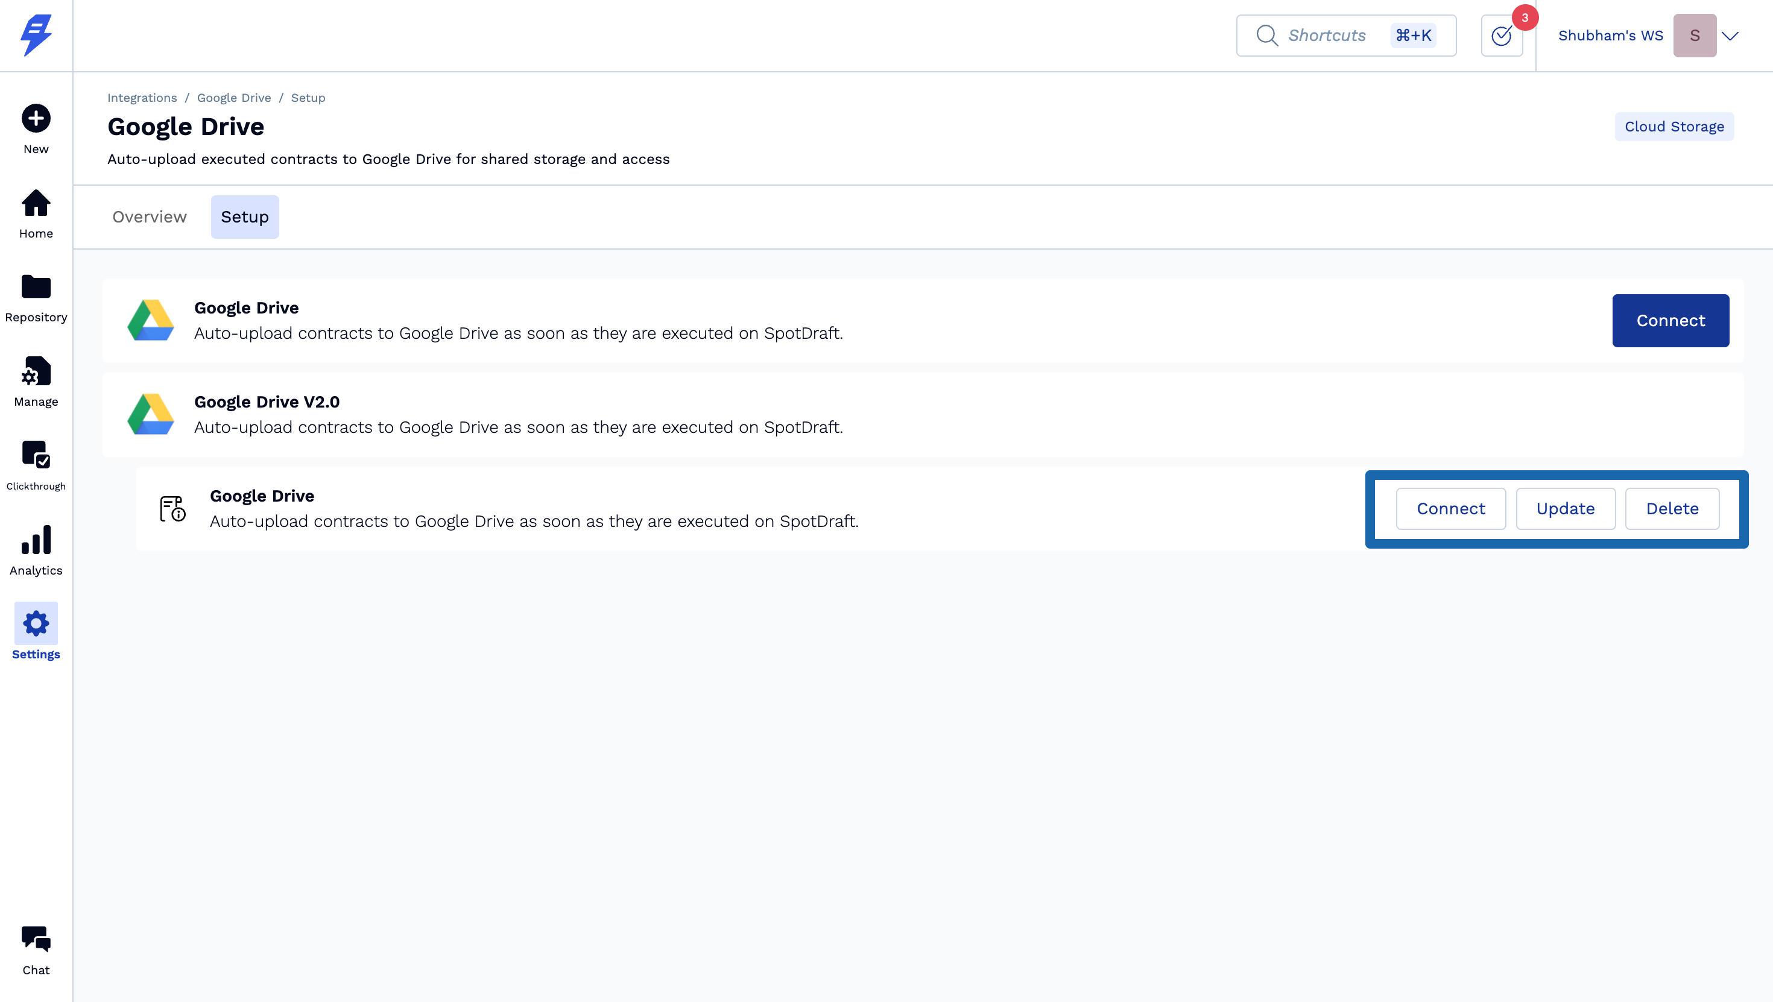Open the Integrations breadcrumb link
1773x1002 pixels.
pyautogui.click(x=142, y=98)
